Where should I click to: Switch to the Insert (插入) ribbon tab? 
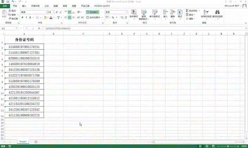point(24,6)
